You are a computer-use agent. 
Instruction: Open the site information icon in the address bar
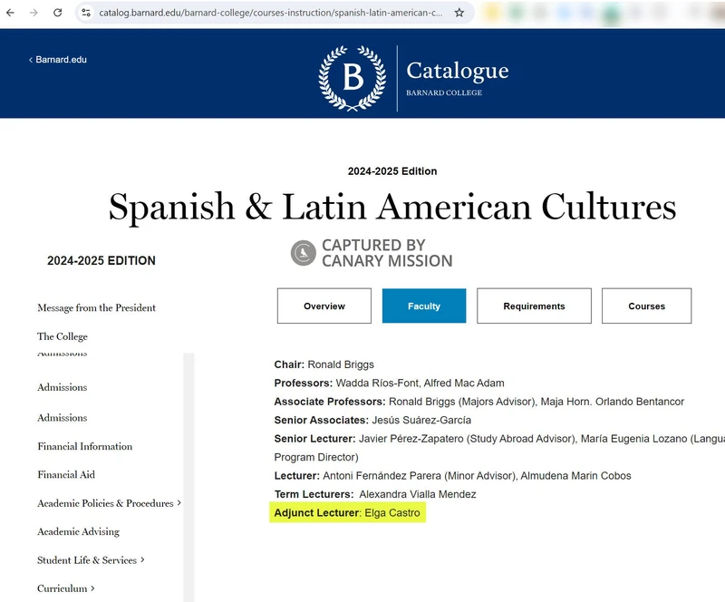pyautogui.click(x=87, y=14)
